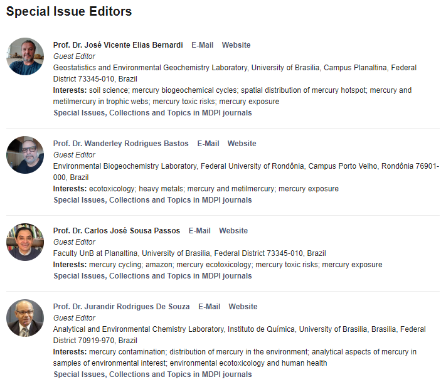The image size is (441, 382).
Task: Click the name Prof. Dr. Wanderley Rodrigues Bastos
Action: coord(120,144)
